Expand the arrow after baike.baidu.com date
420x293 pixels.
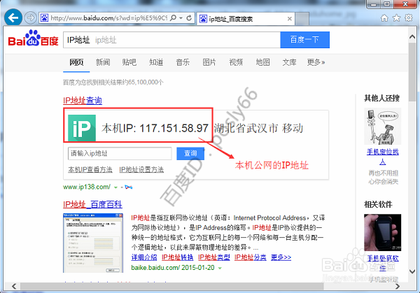point(220,268)
